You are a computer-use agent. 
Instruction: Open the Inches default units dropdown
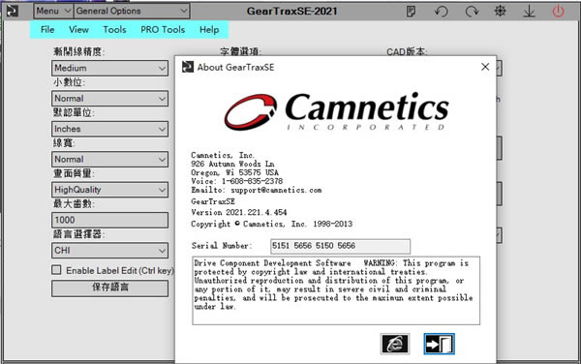tap(109, 129)
